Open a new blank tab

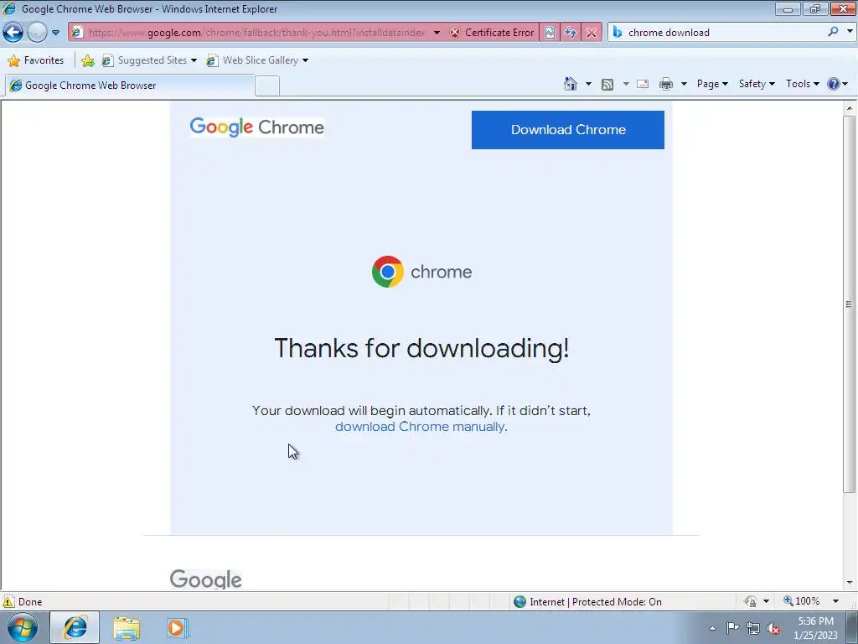click(267, 86)
